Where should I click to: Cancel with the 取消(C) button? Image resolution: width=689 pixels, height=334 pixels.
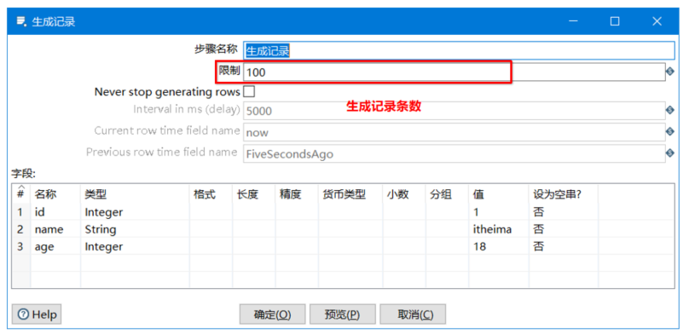413,314
